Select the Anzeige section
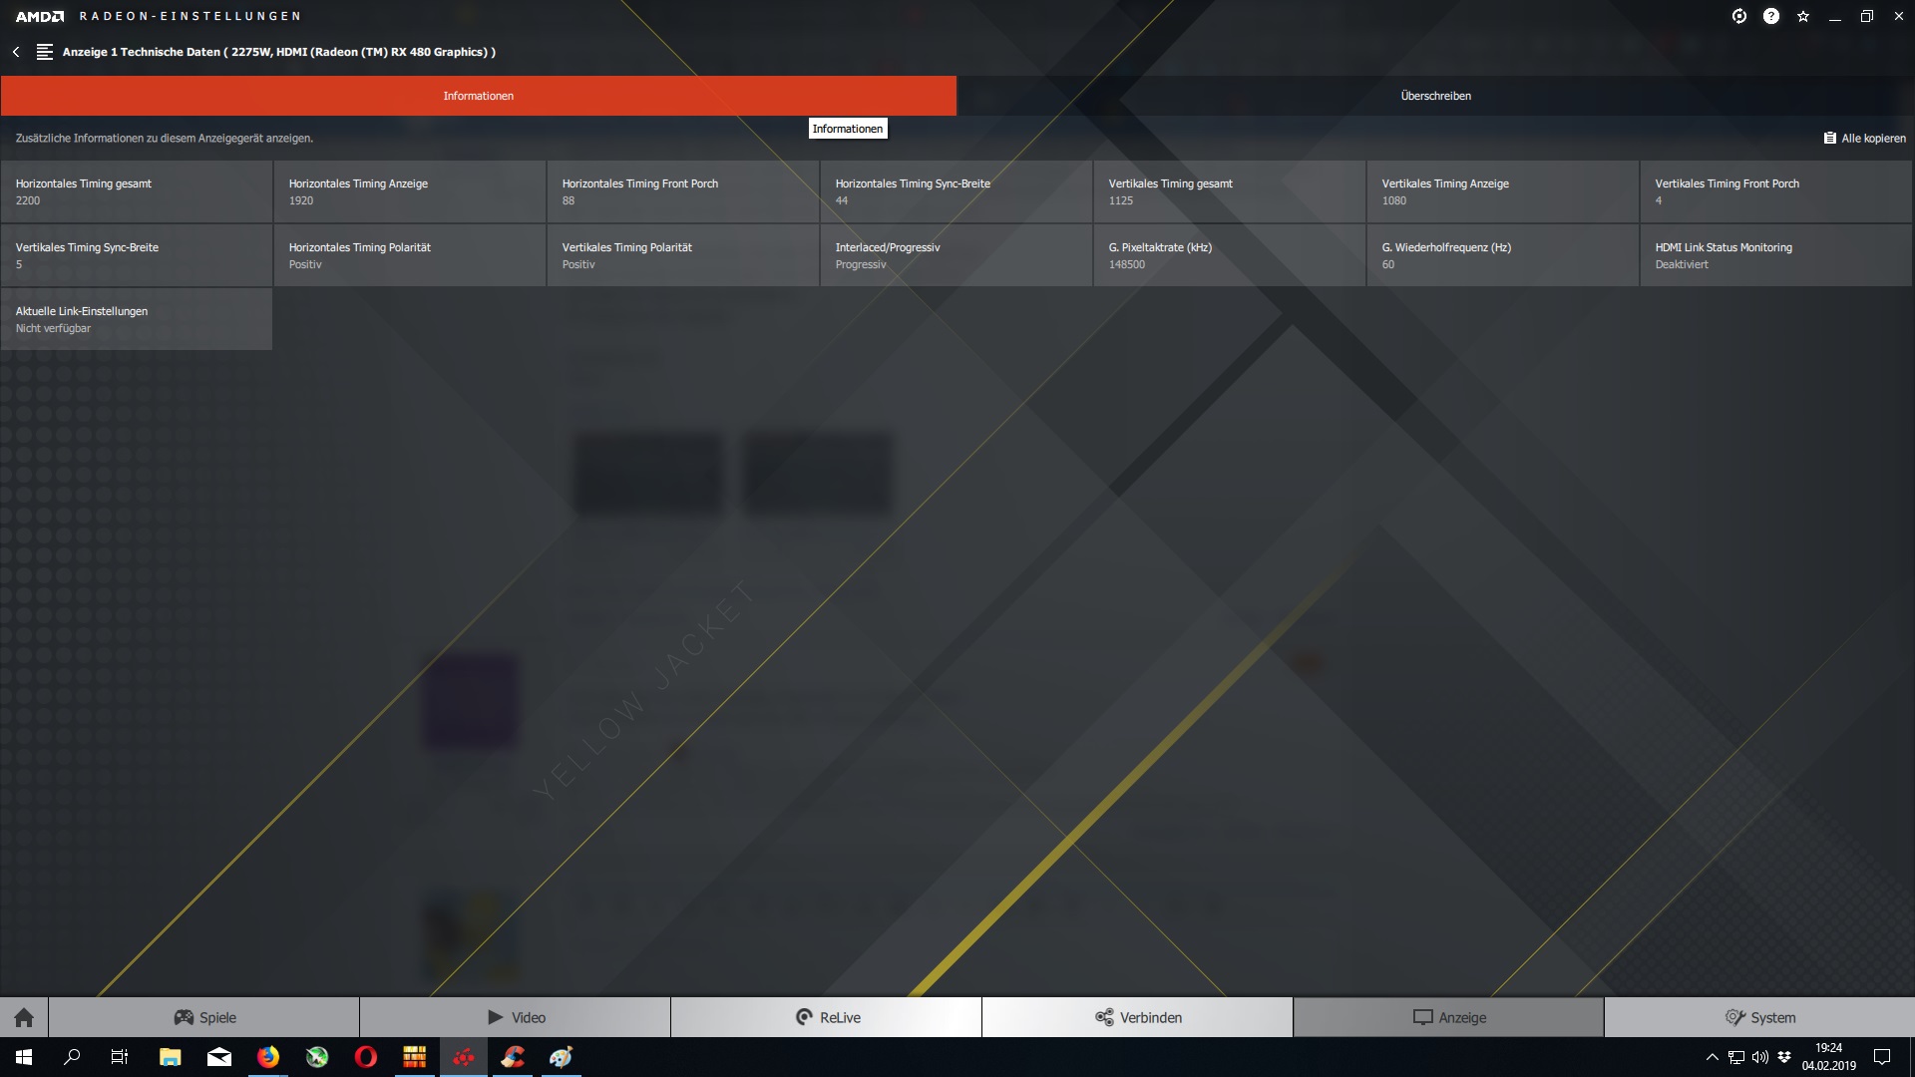This screenshot has width=1915, height=1077. tap(1449, 1017)
